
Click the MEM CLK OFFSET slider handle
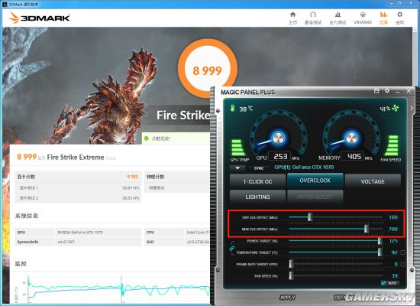[366, 229]
